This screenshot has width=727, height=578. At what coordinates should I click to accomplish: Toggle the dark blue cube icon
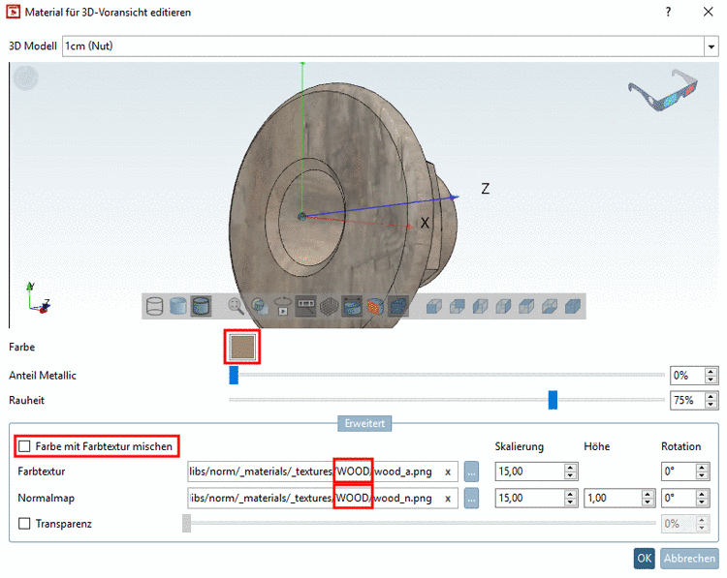pyautogui.click(x=398, y=306)
